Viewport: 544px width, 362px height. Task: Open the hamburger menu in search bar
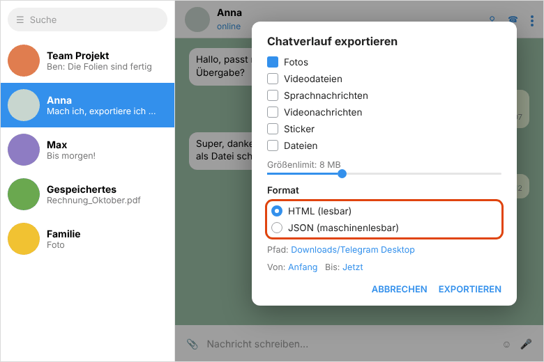pos(20,19)
